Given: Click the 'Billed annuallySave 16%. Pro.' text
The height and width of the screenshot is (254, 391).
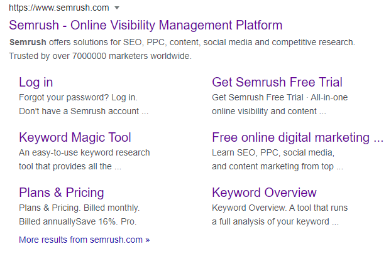Looking at the screenshot, I should tap(78, 221).
